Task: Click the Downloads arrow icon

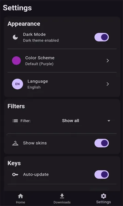Action: click(62, 196)
